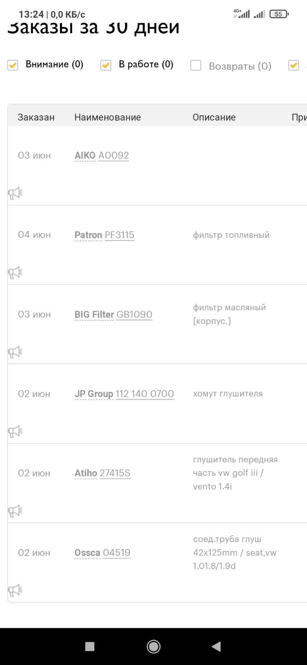Screen dimensions: 307x665
Task: Sort by the Заказан column header
Action: point(36,117)
